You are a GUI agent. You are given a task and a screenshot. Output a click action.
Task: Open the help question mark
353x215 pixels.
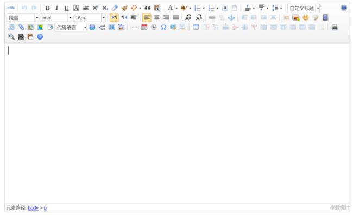coord(40,37)
